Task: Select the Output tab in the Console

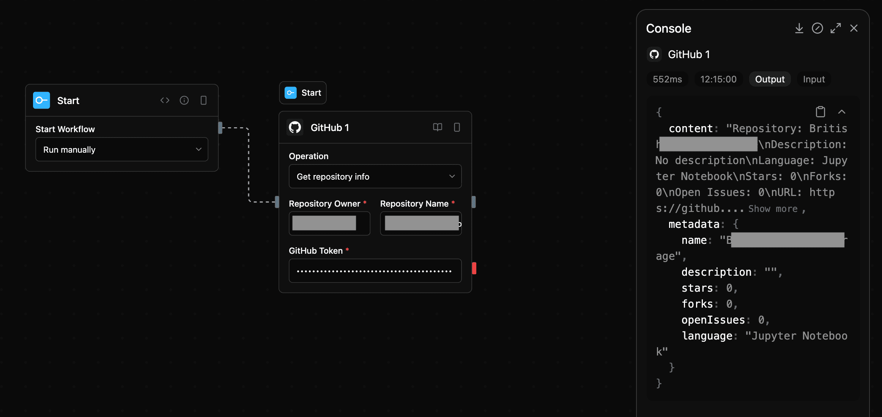Action: tap(770, 79)
